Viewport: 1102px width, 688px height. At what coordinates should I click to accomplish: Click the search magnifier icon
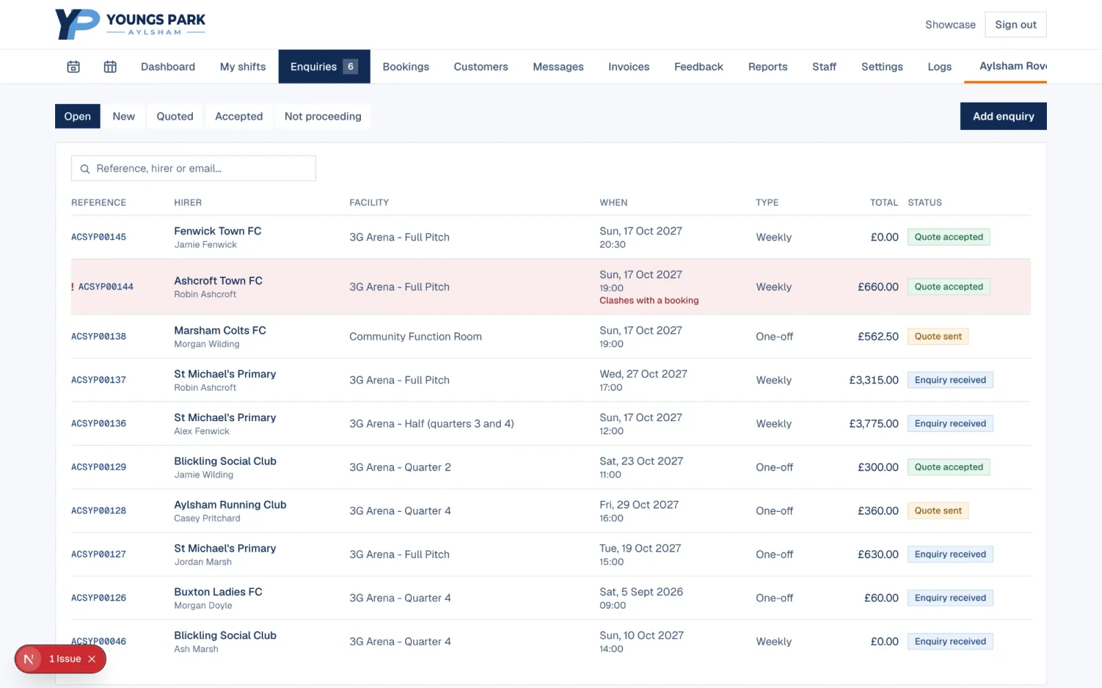pyautogui.click(x=85, y=169)
